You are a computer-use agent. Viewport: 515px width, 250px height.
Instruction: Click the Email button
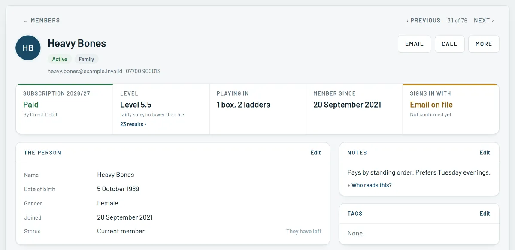click(414, 44)
